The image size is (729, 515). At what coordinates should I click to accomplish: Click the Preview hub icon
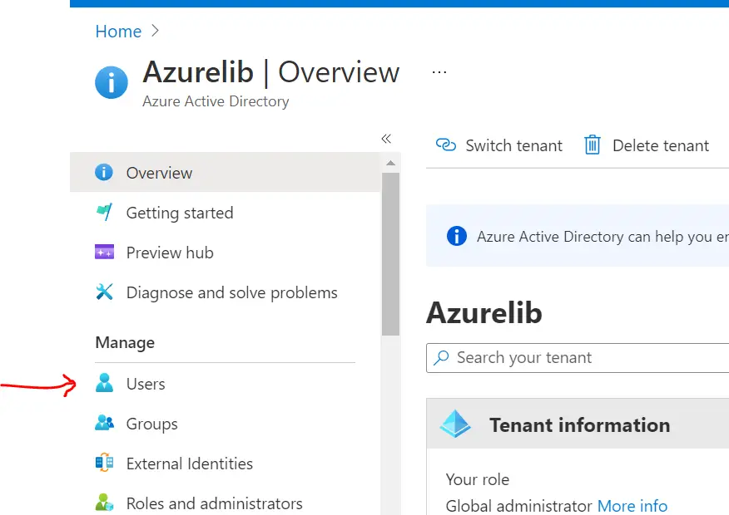pyautogui.click(x=104, y=253)
